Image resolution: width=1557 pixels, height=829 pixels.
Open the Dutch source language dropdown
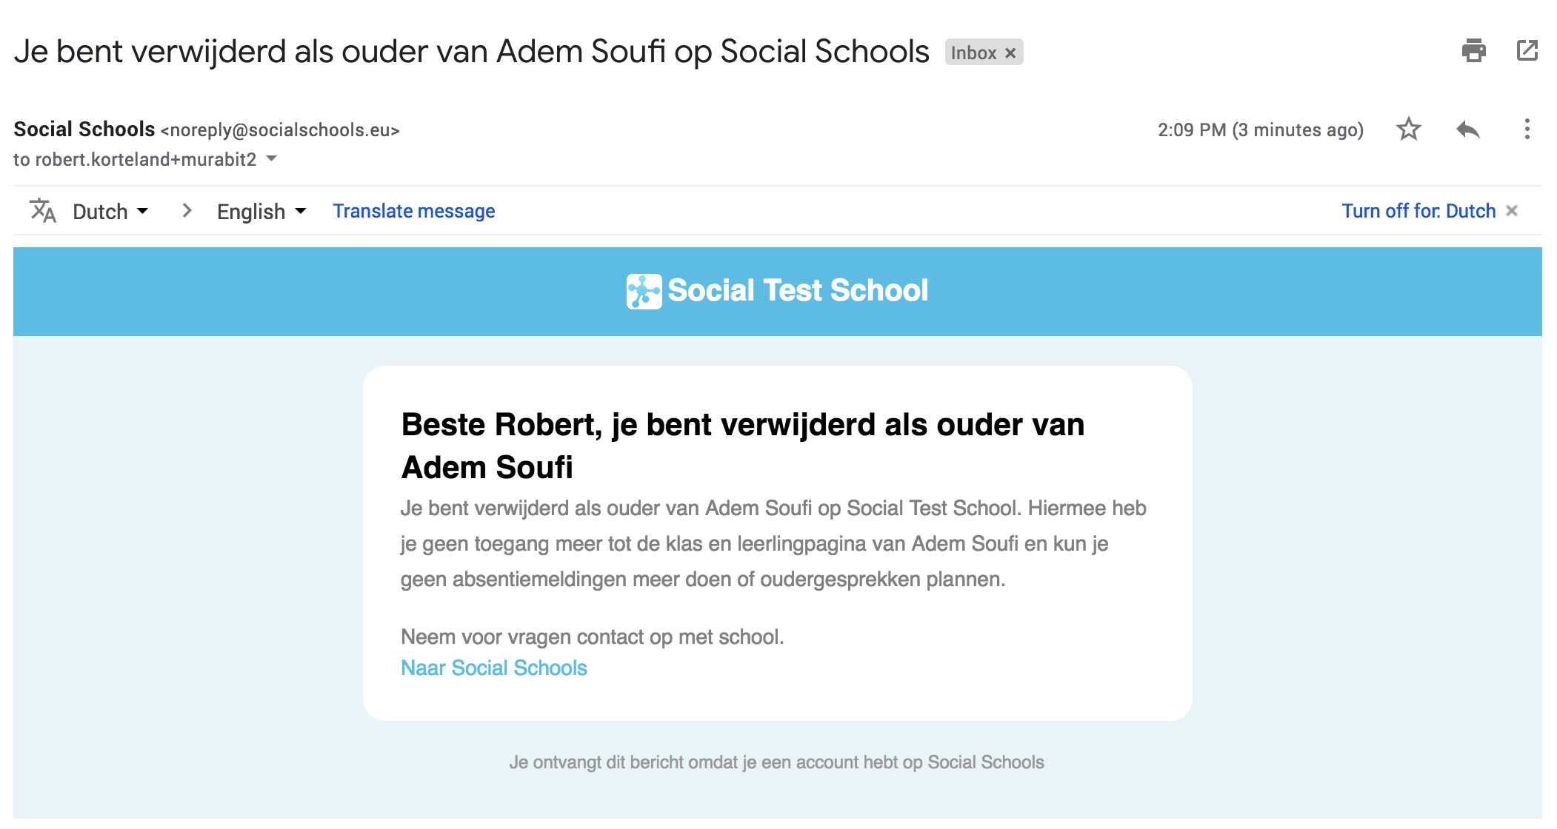[109, 211]
